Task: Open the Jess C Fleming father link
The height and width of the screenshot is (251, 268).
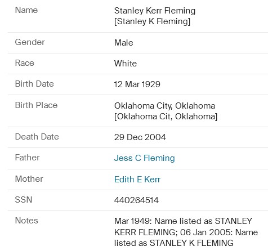Action: (x=145, y=158)
